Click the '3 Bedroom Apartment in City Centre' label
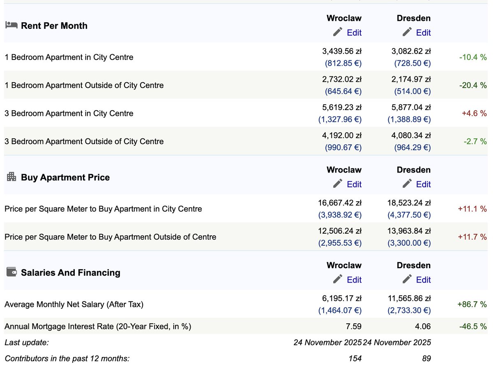 pos(69,113)
